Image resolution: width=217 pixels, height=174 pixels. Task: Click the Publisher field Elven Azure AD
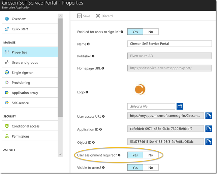169,56
